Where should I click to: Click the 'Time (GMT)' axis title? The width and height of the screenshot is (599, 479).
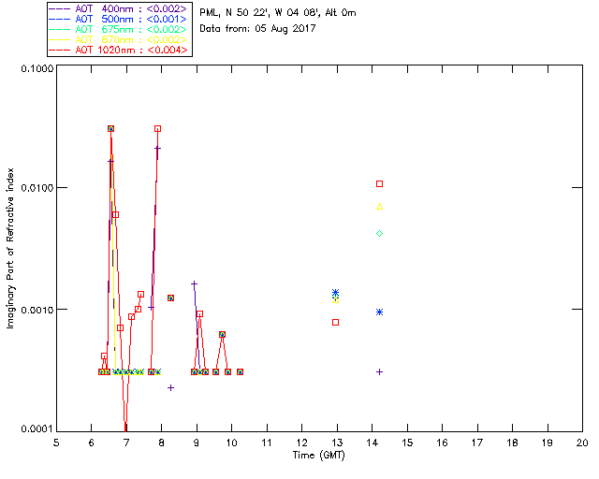pyautogui.click(x=318, y=456)
